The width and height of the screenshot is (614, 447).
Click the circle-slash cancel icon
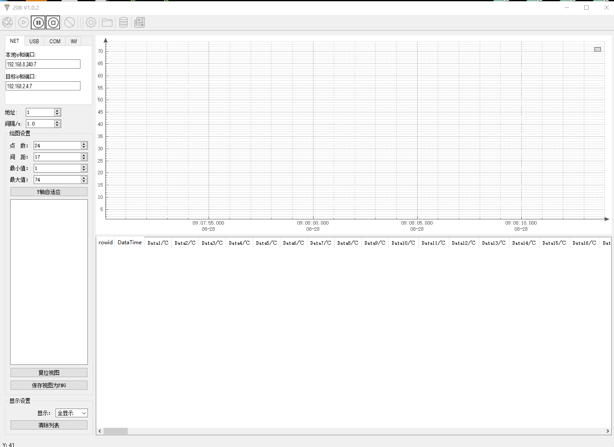pyautogui.click(x=70, y=22)
